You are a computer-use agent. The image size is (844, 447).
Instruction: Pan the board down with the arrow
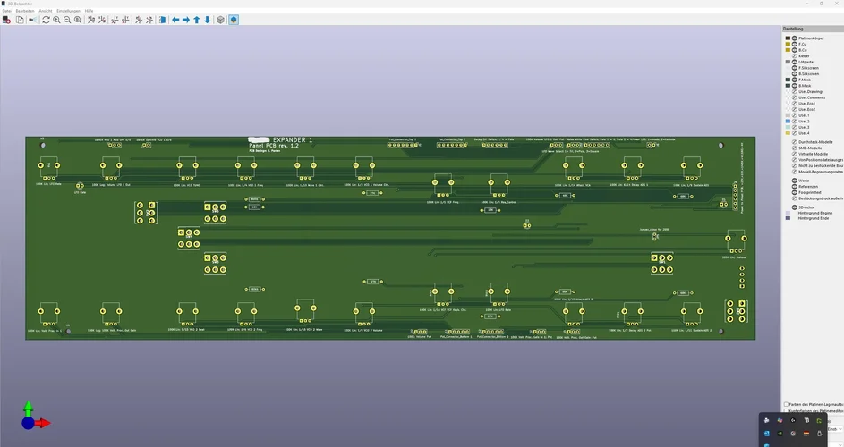208,20
